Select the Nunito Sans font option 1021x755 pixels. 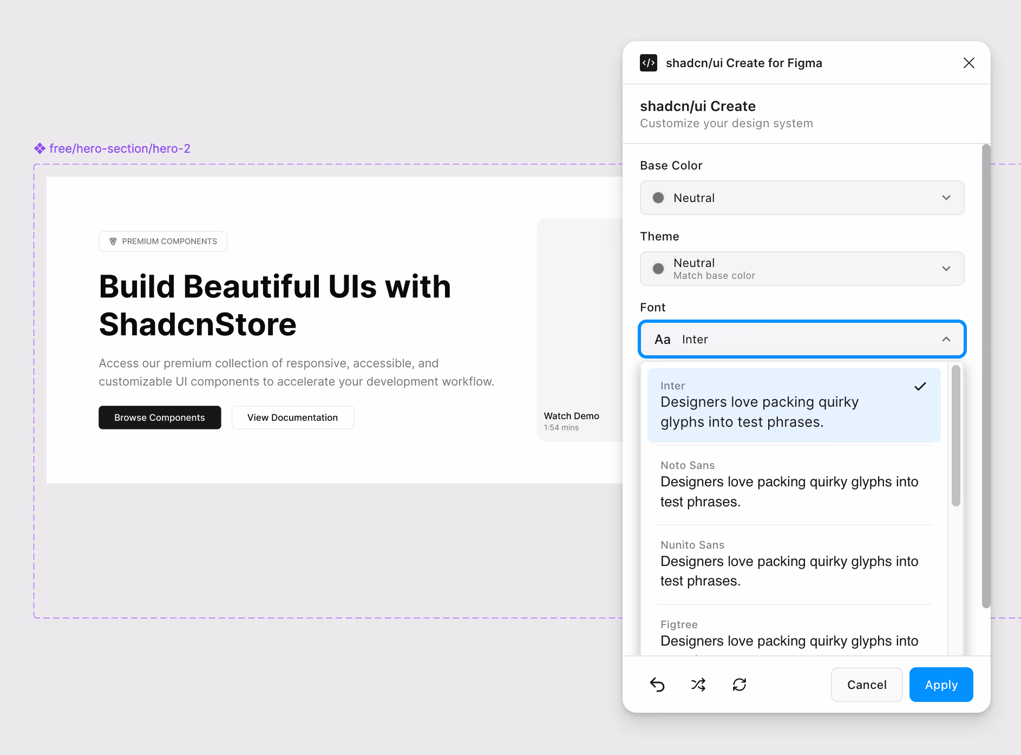pos(794,564)
